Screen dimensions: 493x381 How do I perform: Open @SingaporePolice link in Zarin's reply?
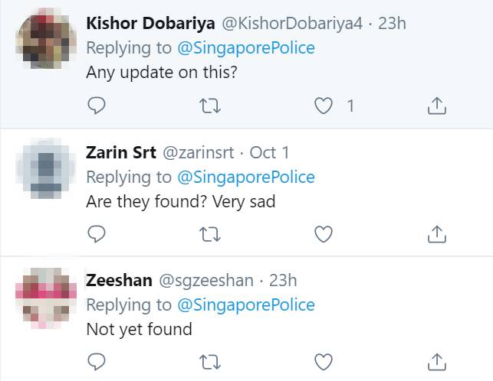pyautogui.click(x=246, y=177)
